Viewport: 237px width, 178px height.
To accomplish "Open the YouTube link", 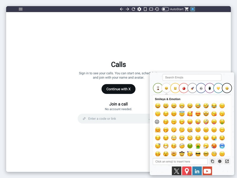I will pyautogui.click(x=207, y=171).
